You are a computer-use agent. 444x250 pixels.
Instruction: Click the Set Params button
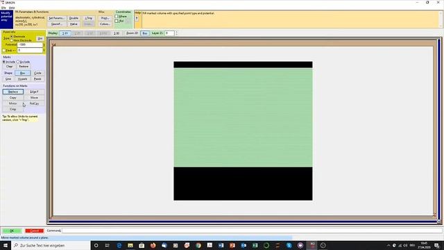click(x=57, y=18)
